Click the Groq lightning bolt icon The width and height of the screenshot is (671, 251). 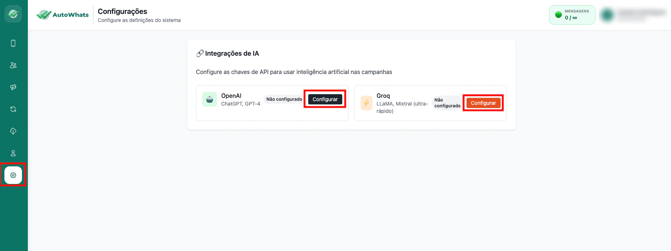366,103
